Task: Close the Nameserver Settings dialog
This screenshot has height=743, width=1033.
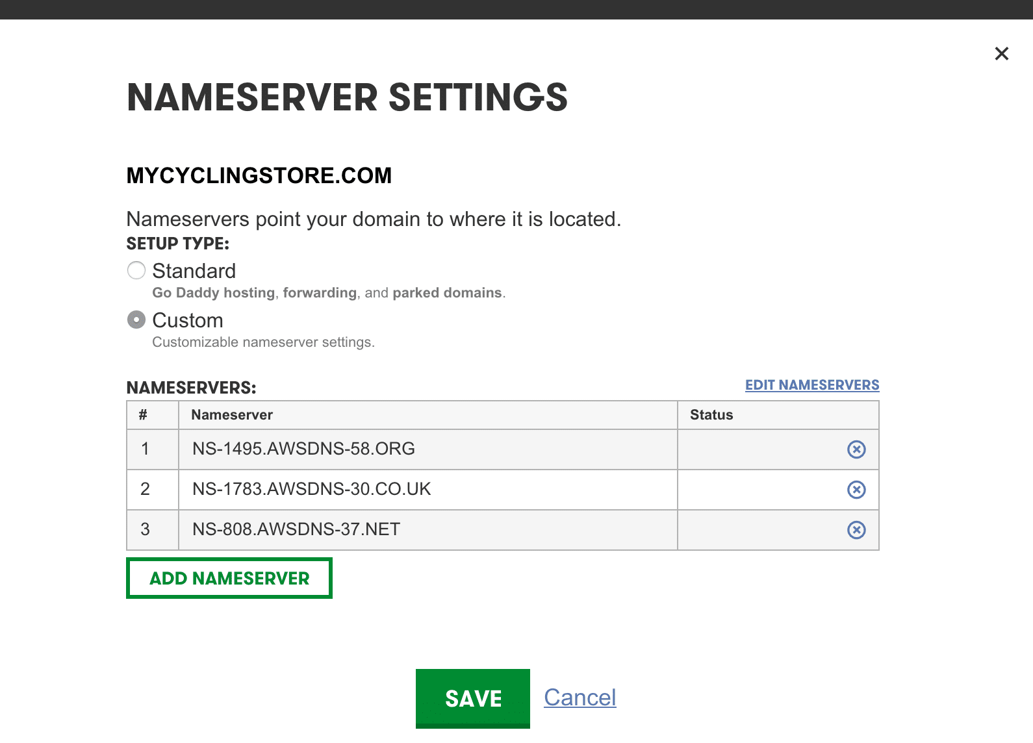Action: click(x=1001, y=54)
